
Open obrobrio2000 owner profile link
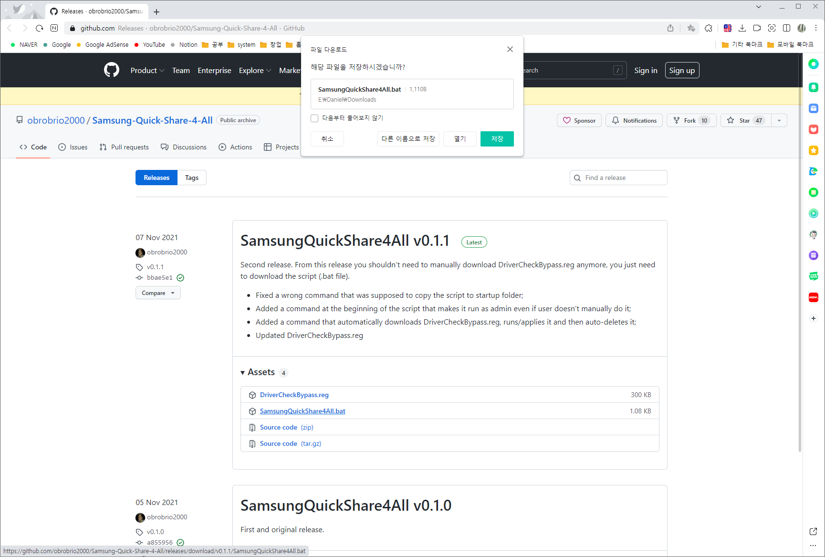[x=56, y=120]
